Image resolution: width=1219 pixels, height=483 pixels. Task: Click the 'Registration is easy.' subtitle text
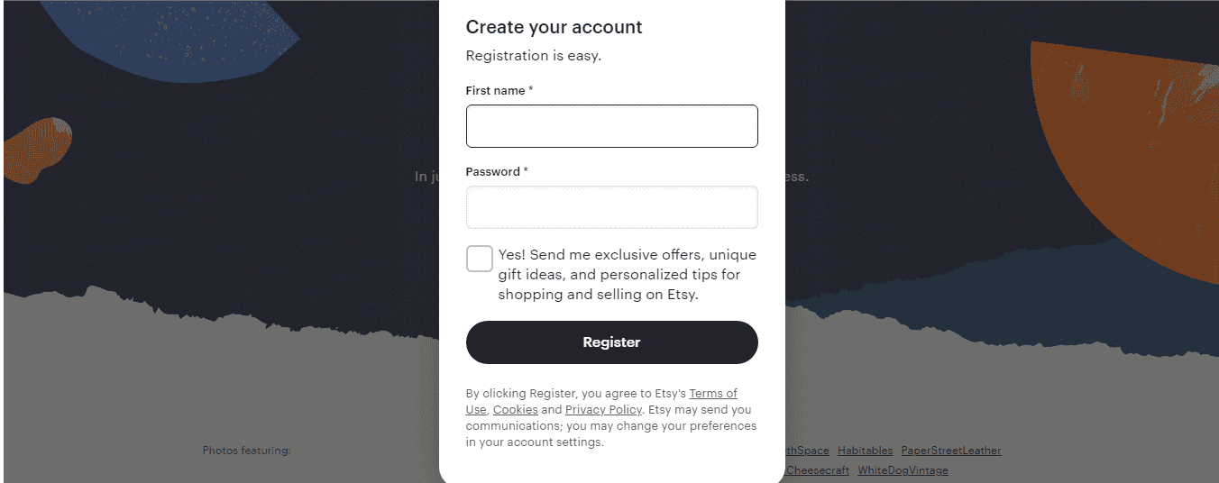pos(534,56)
